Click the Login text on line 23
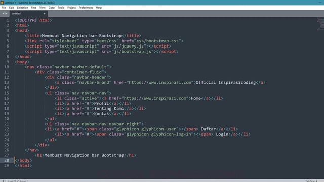Image resolution: width=324 pixels, height=182 pixels. [222, 134]
